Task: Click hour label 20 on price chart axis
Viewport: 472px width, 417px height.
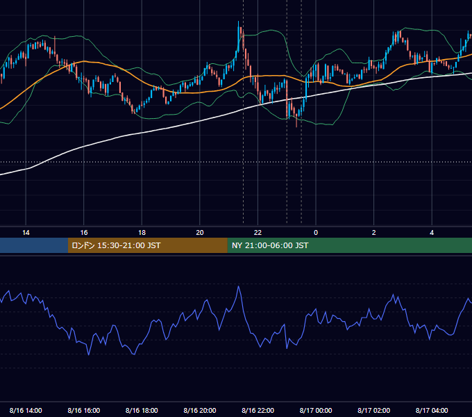Action: coord(200,233)
